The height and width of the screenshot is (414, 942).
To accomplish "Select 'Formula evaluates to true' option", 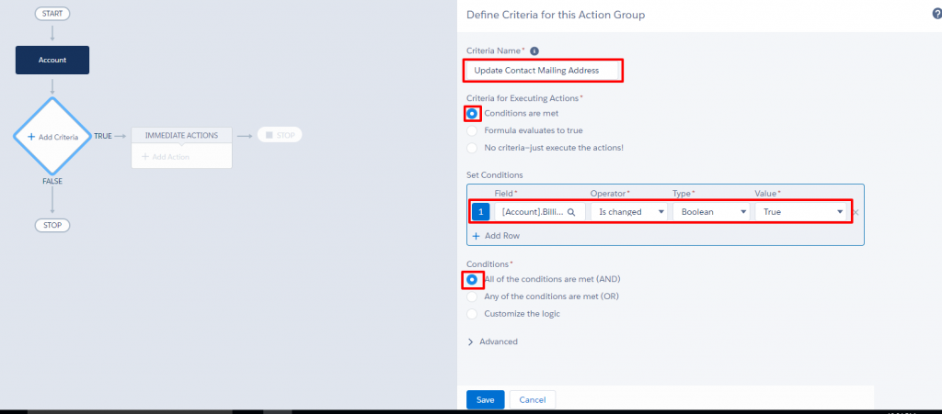I will click(472, 130).
